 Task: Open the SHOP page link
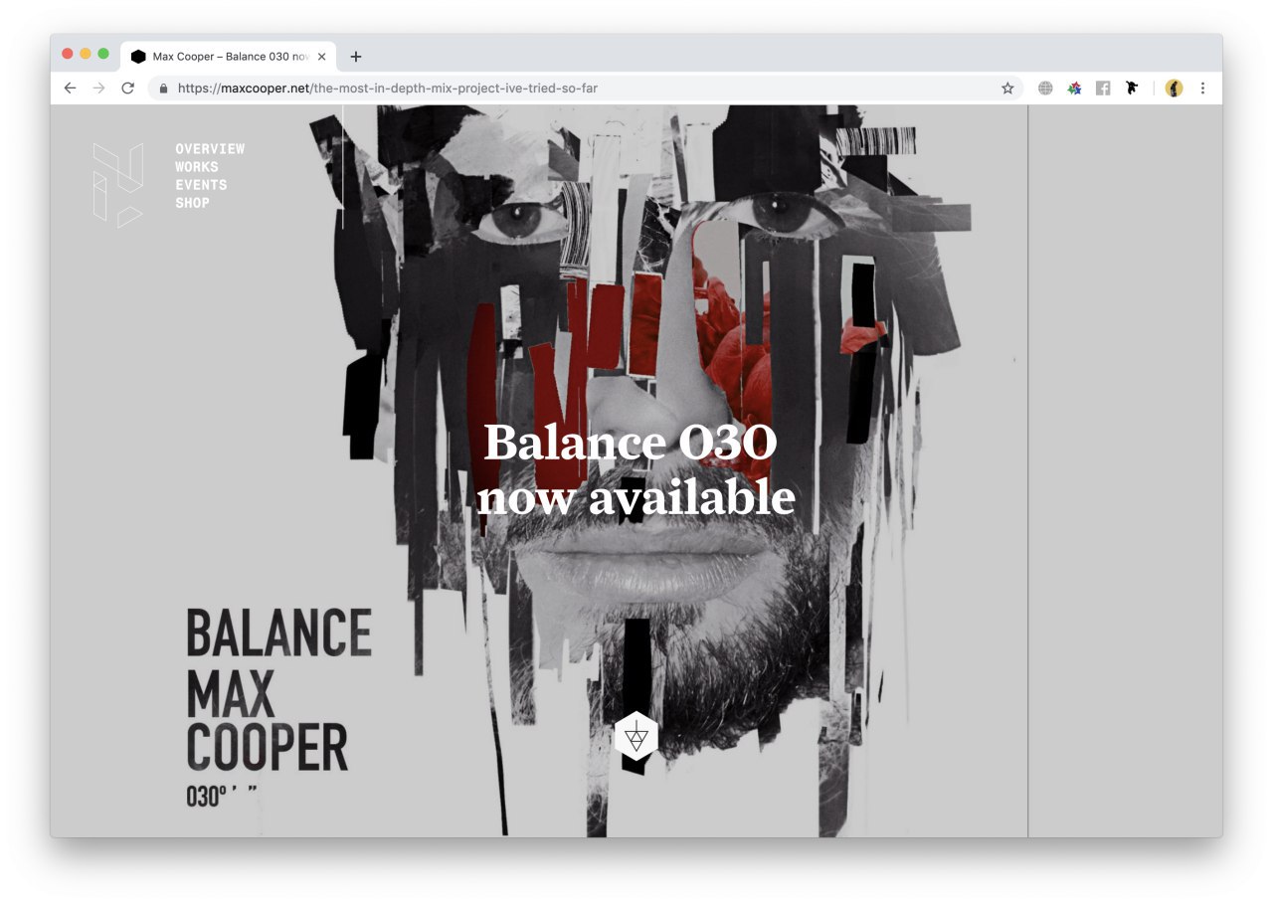[192, 203]
